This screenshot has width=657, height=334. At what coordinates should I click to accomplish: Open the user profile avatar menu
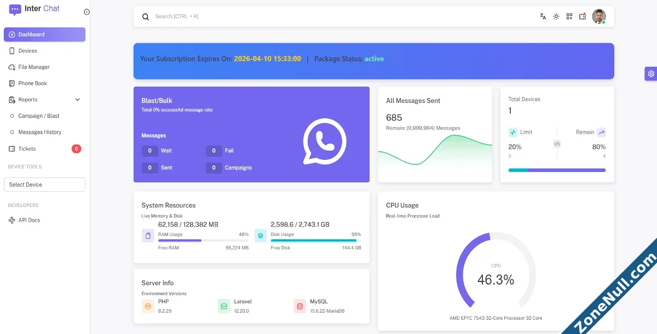[599, 16]
